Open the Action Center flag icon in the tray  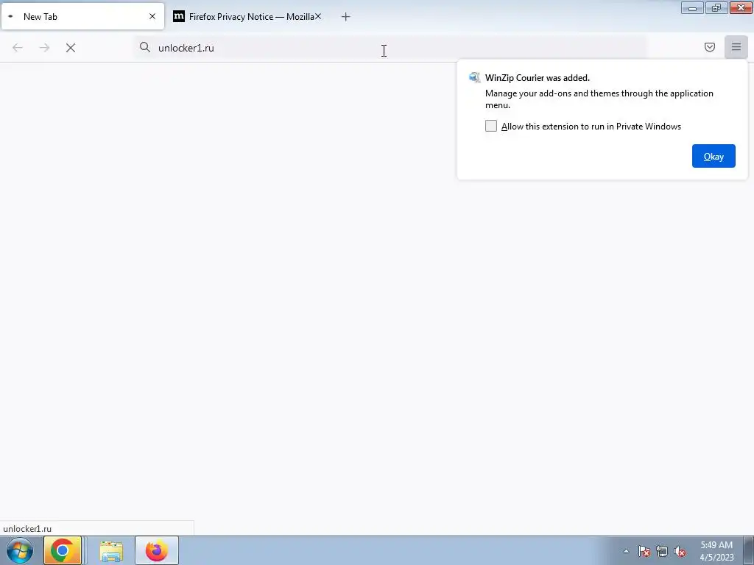tap(644, 552)
